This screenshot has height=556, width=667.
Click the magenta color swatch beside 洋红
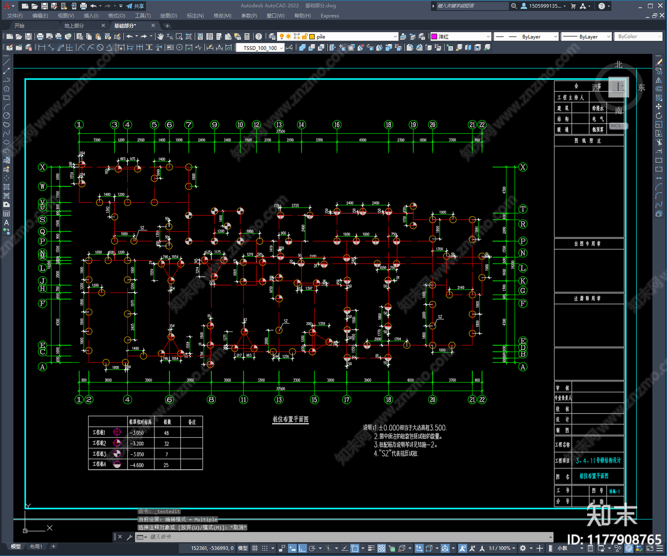tap(434, 37)
